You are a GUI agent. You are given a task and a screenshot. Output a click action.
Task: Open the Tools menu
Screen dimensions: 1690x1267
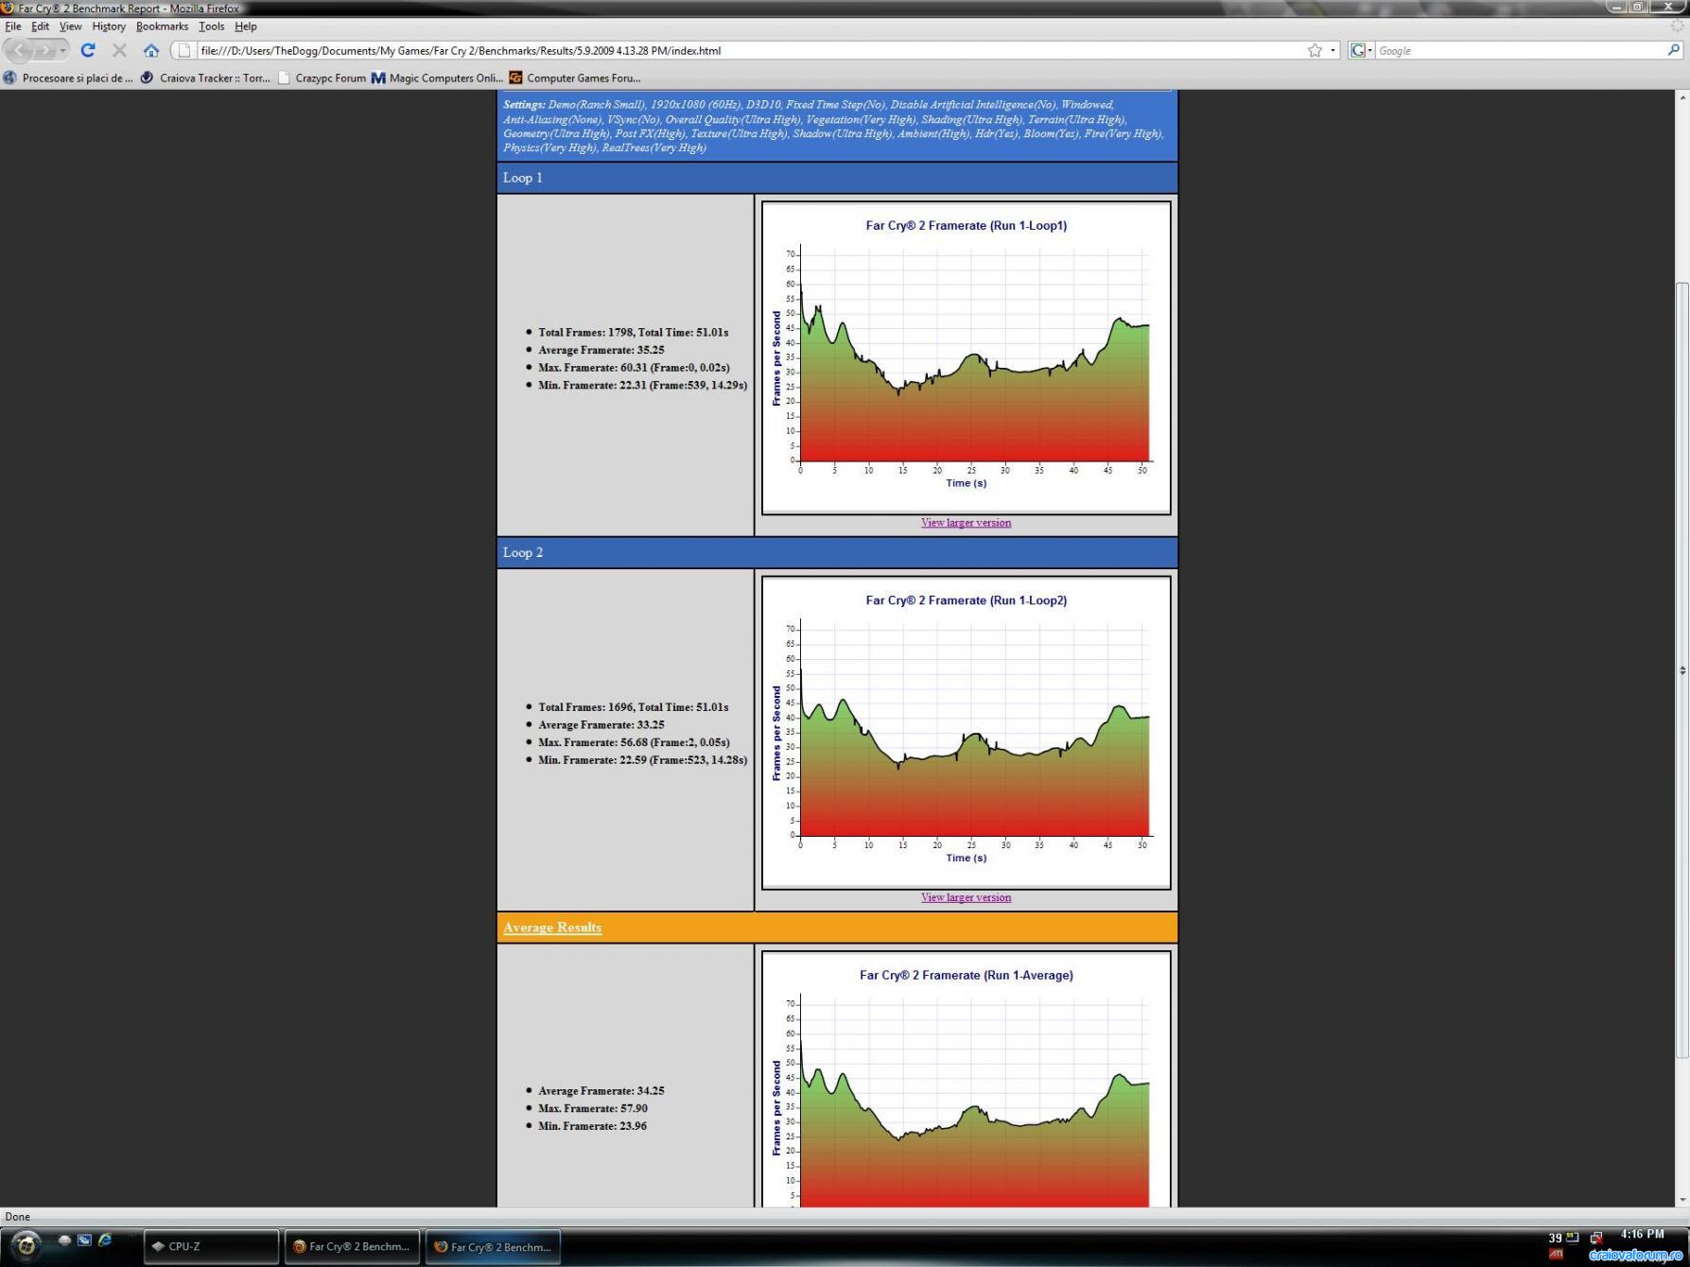tap(211, 26)
